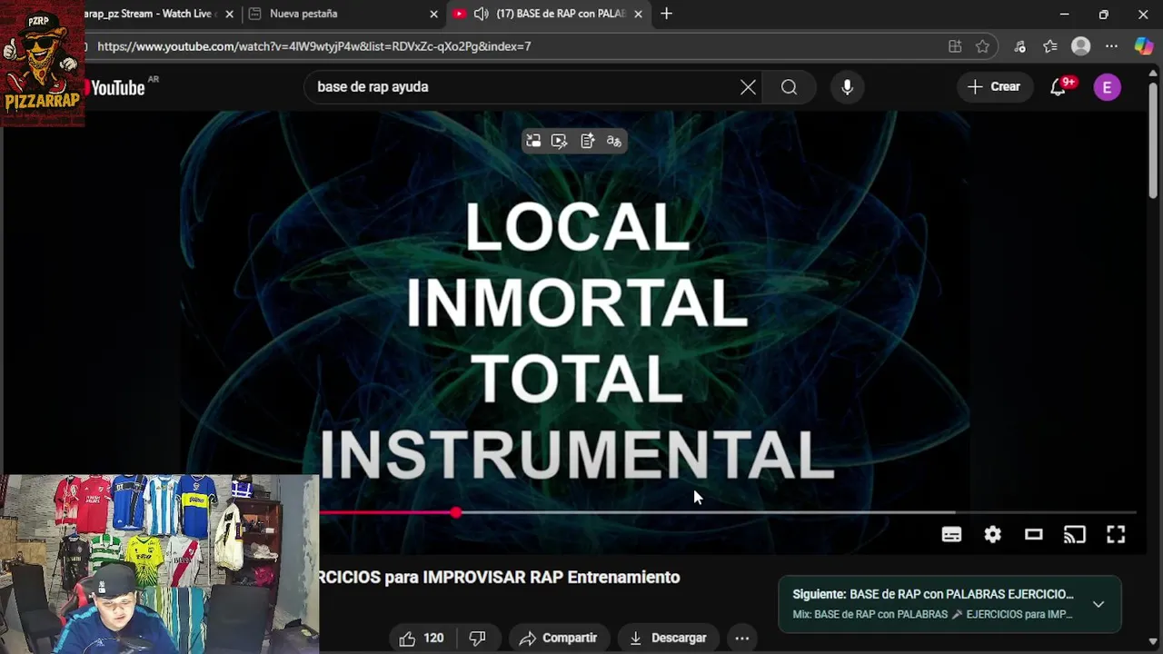Launch Copilot from Edge toolbar
1163x654 pixels.
pyautogui.click(x=1144, y=46)
